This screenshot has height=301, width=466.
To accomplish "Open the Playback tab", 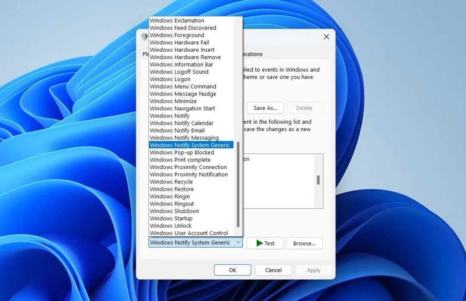I will pyautogui.click(x=146, y=54).
